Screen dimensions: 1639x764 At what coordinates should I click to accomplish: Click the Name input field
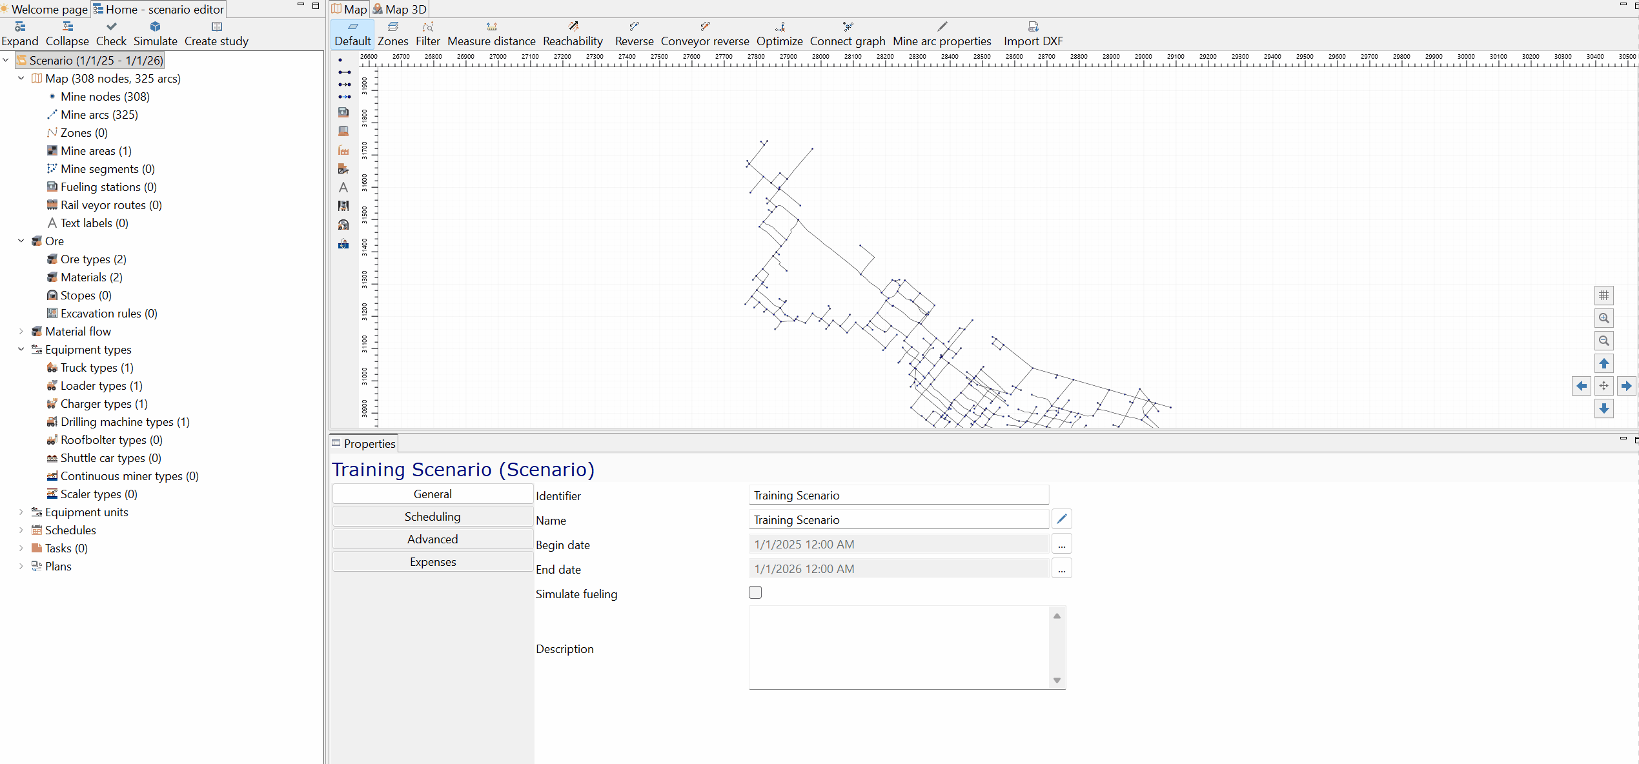pyautogui.click(x=899, y=519)
